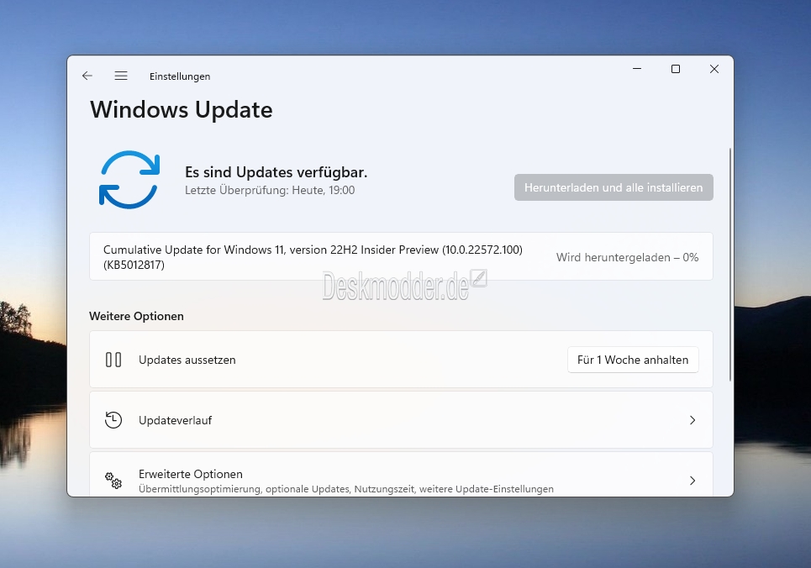Click the blue update sync icon
The image size is (811, 568).
[129, 180]
